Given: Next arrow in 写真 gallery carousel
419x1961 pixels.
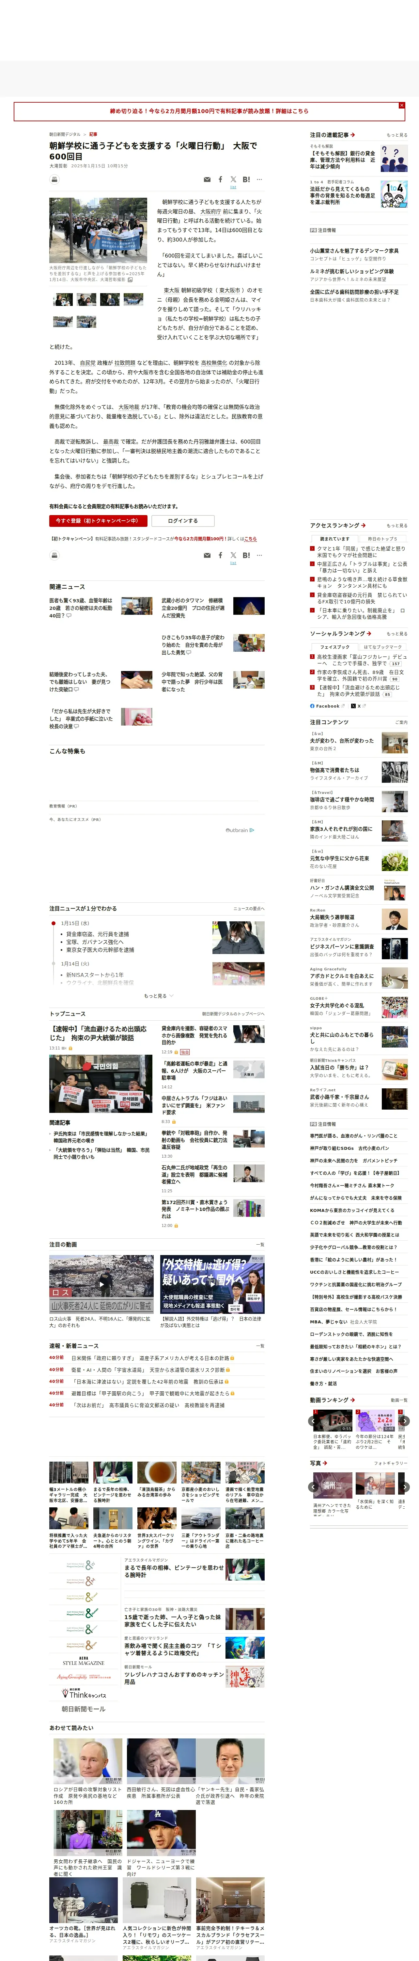Looking at the screenshot, I should coord(405,1487).
